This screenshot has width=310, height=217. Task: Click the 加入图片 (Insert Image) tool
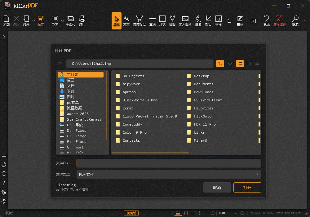point(185,20)
